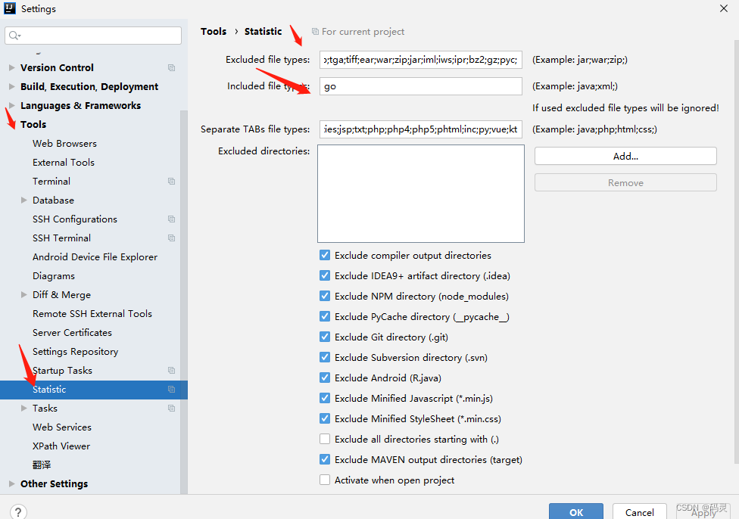Toggle Exclude compiler output directories

[x=325, y=255]
